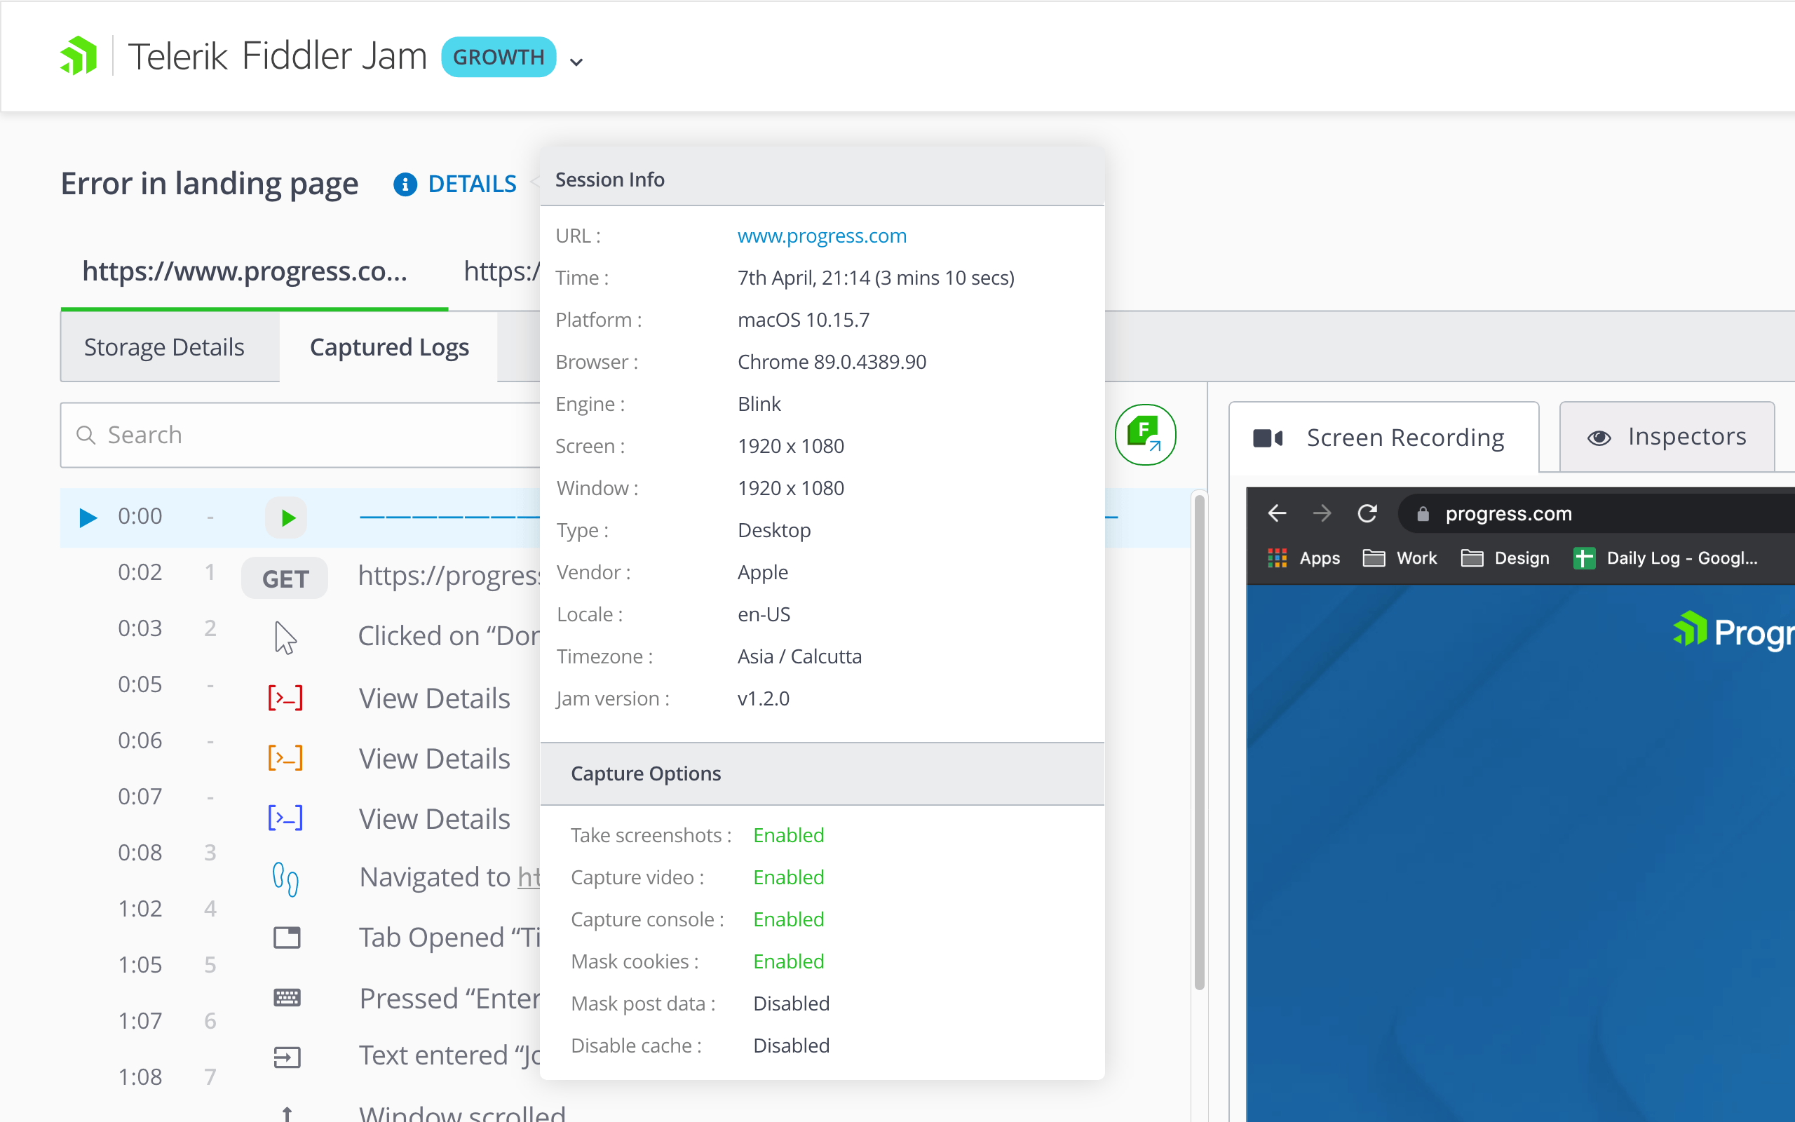1795x1122 pixels.
Task: Click the www.progress.com URL link
Action: point(822,235)
